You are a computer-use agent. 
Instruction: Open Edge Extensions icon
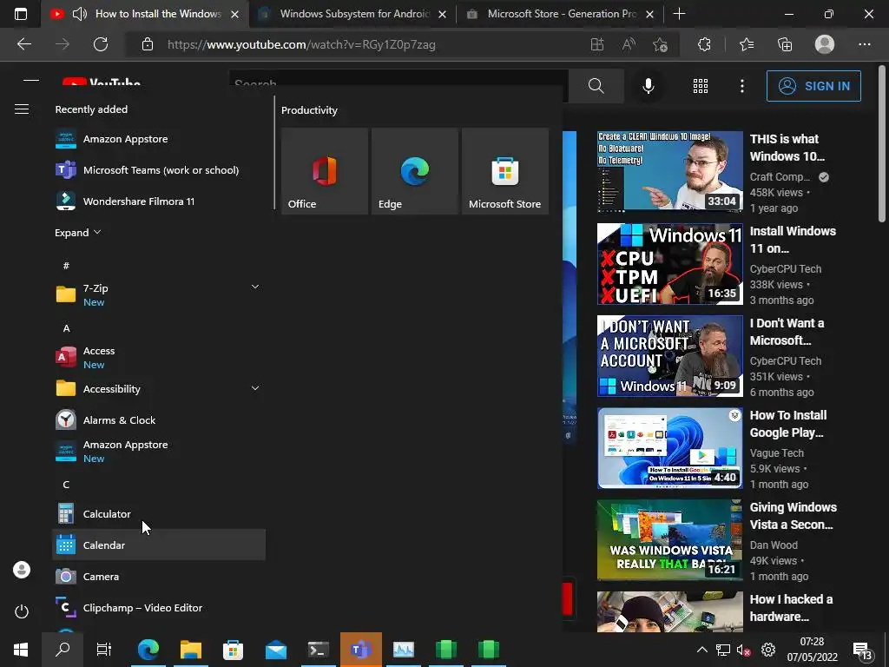(x=704, y=44)
